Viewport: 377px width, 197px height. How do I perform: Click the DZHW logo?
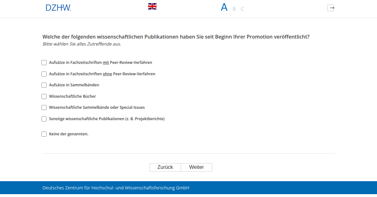pos(58,8)
